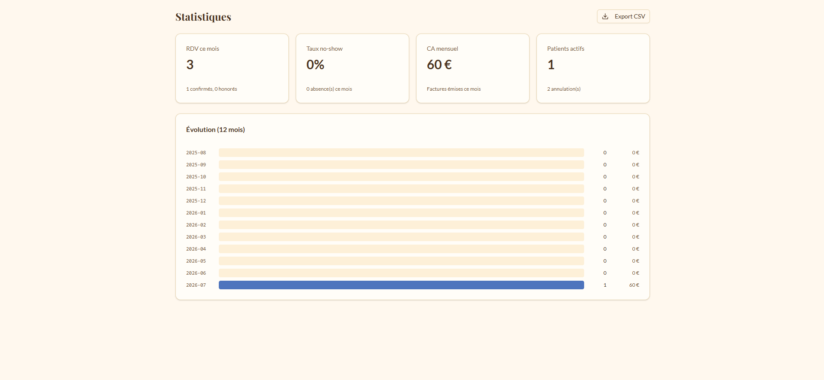Click the 0 € amount in 2025-08 row
This screenshot has height=380, width=824.
(x=635, y=153)
